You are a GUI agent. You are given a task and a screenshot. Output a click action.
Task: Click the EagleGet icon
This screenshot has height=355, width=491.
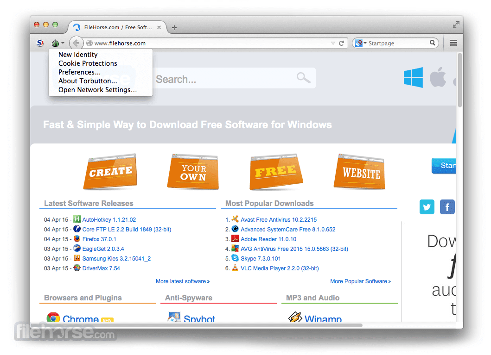click(77, 248)
